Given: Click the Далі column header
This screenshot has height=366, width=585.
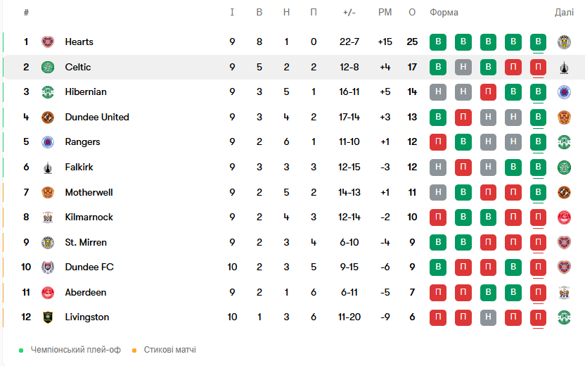Looking at the screenshot, I should [x=564, y=13].
